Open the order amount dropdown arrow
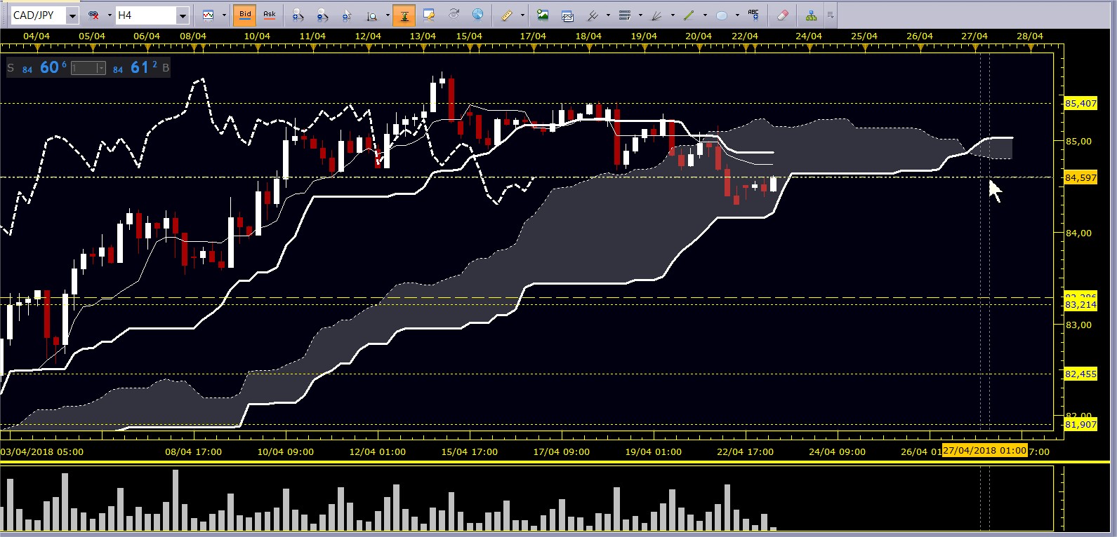The image size is (1117, 537). pos(102,68)
